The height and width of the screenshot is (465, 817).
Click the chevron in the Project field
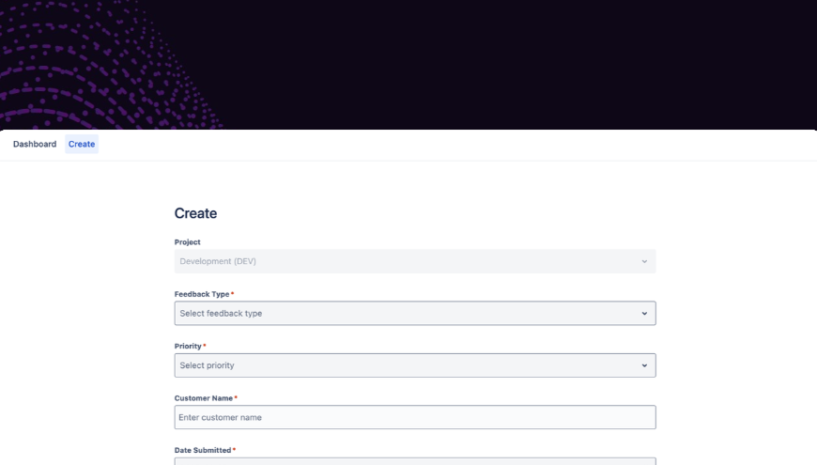pos(644,261)
